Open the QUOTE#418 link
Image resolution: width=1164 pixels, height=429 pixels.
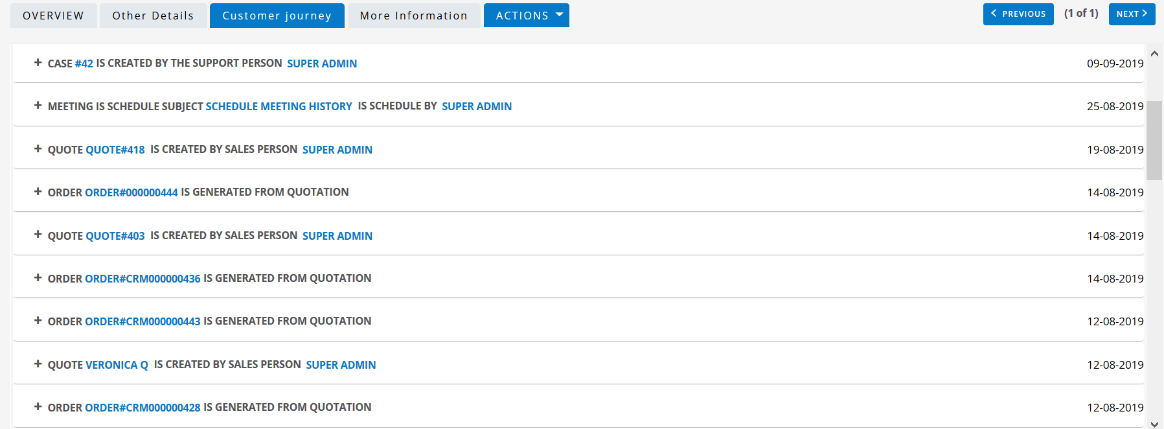point(115,150)
